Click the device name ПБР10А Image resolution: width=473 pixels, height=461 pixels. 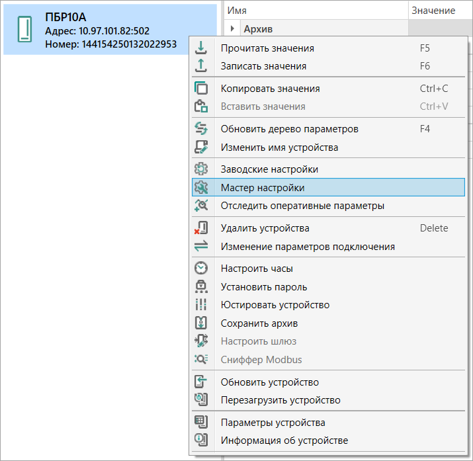coord(65,17)
